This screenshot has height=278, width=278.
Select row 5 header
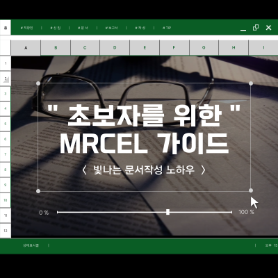(x=6, y=124)
